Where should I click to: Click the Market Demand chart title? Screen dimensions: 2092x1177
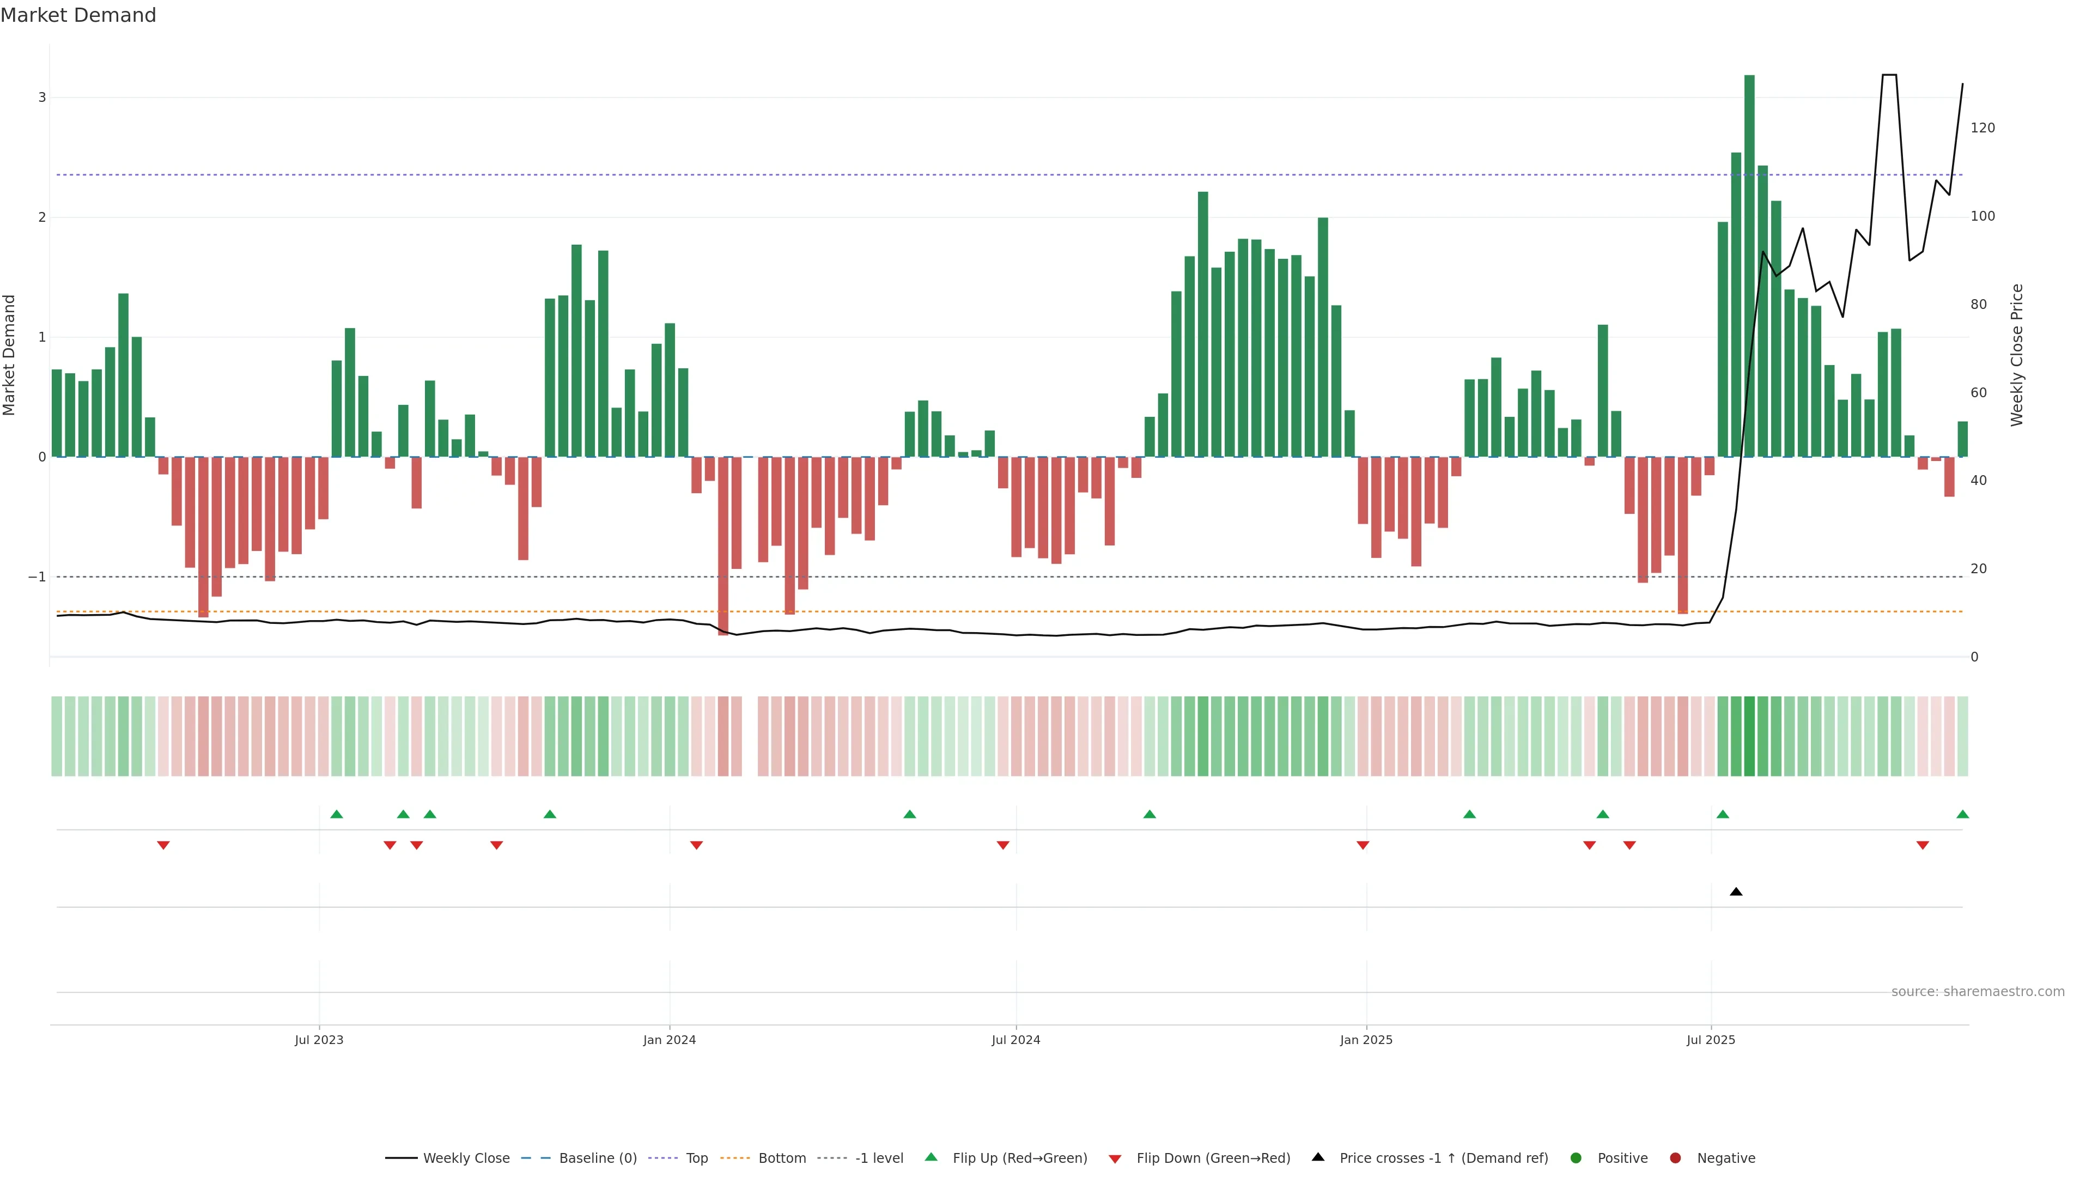[x=78, y=15]
